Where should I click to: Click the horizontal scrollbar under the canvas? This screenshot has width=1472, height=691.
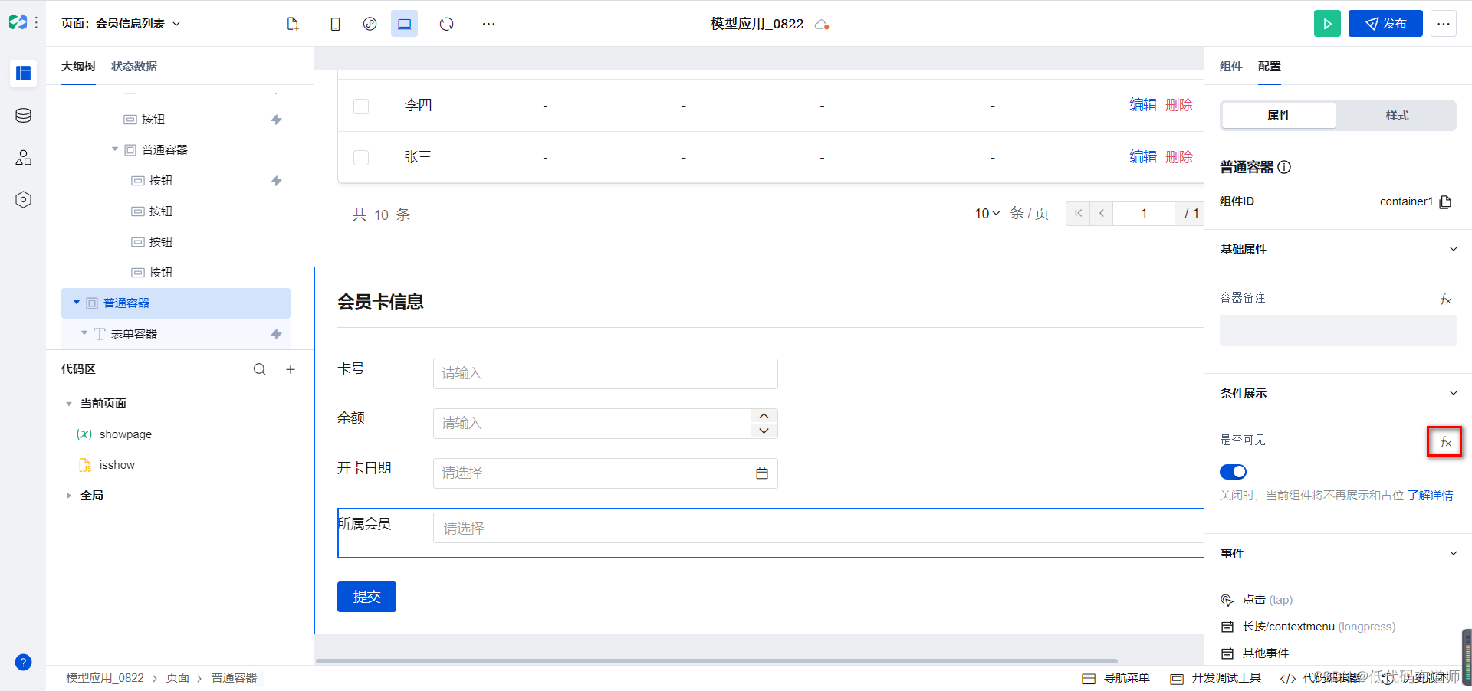716,660
